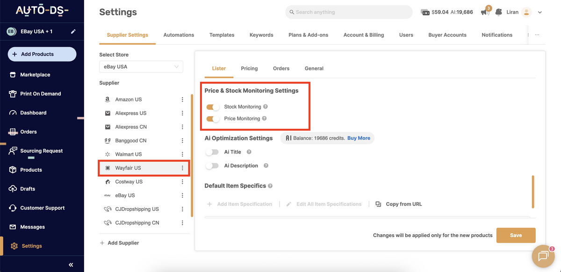Open the Automations settings tab
The height and width of the screenshot is (272, 561).
[179, 35]
